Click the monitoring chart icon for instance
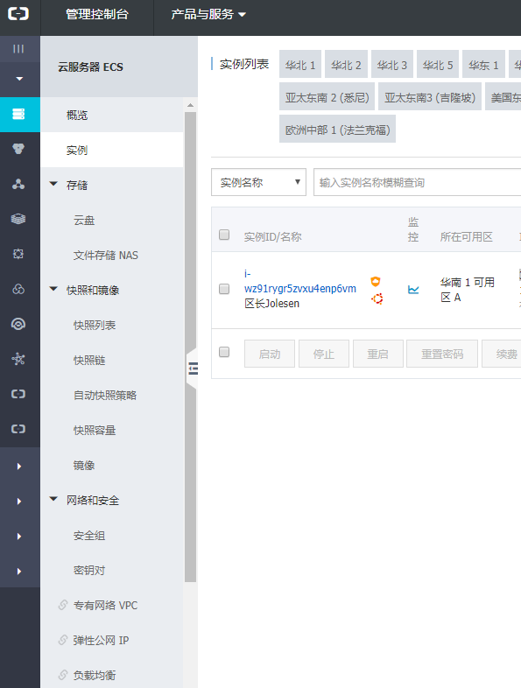 pyautogui.click(x=413, y=290)
